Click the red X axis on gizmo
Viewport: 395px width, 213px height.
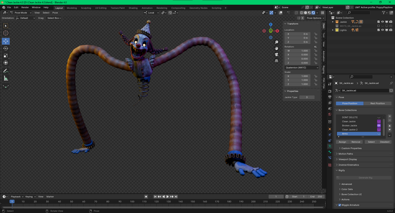(x=277, y=31)
